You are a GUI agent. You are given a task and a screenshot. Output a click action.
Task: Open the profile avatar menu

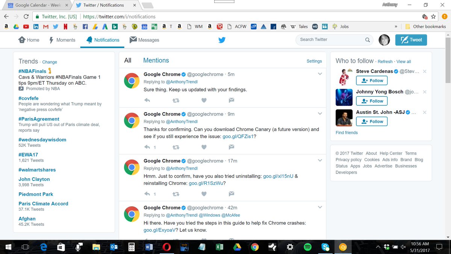pyautogui.click(x=384, y=40)
